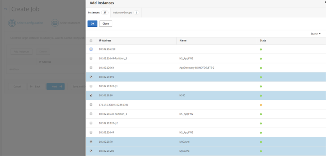Check the box for 10.102.29.120-p2
This screenshot has height=156, width=326.
(x=91, y=123)
